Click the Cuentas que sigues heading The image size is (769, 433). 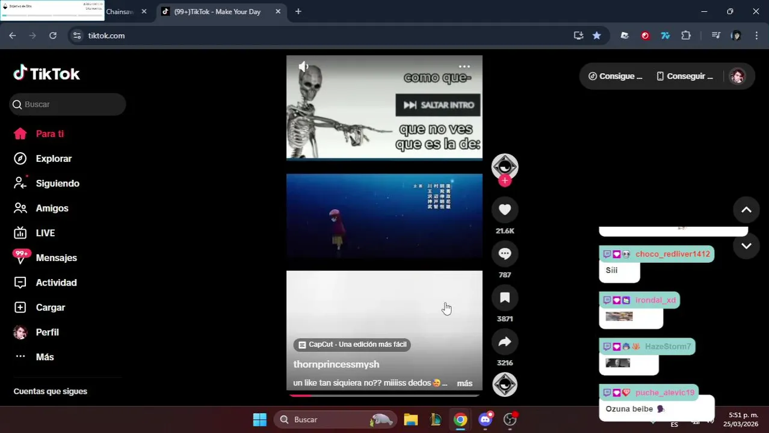[51, 392]
